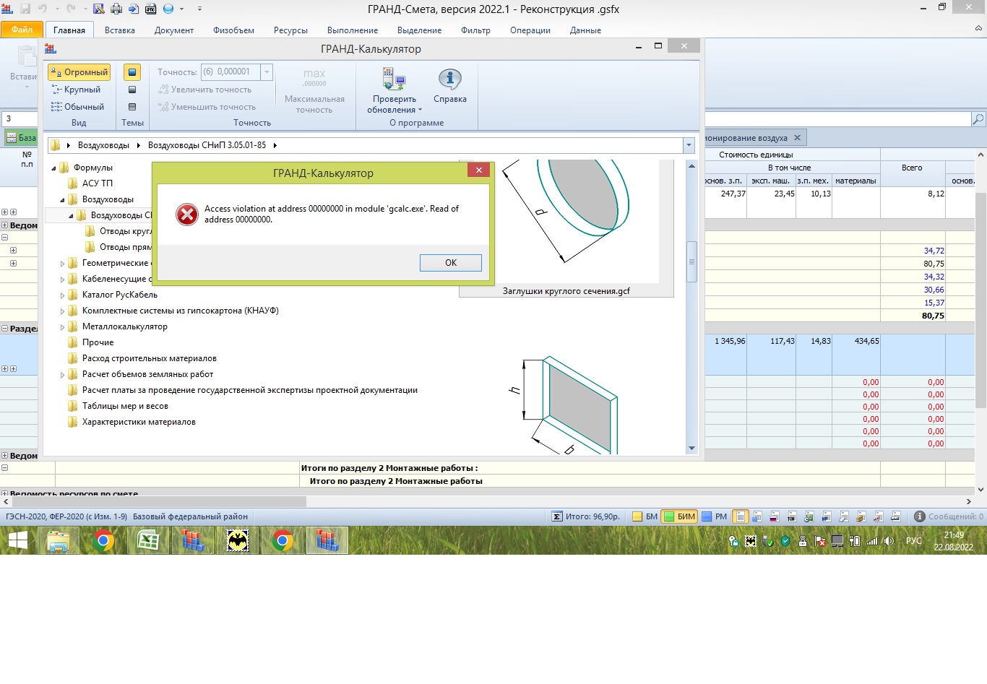
Task: Click OK in the access violation dialog
Action: click(451, 263)
